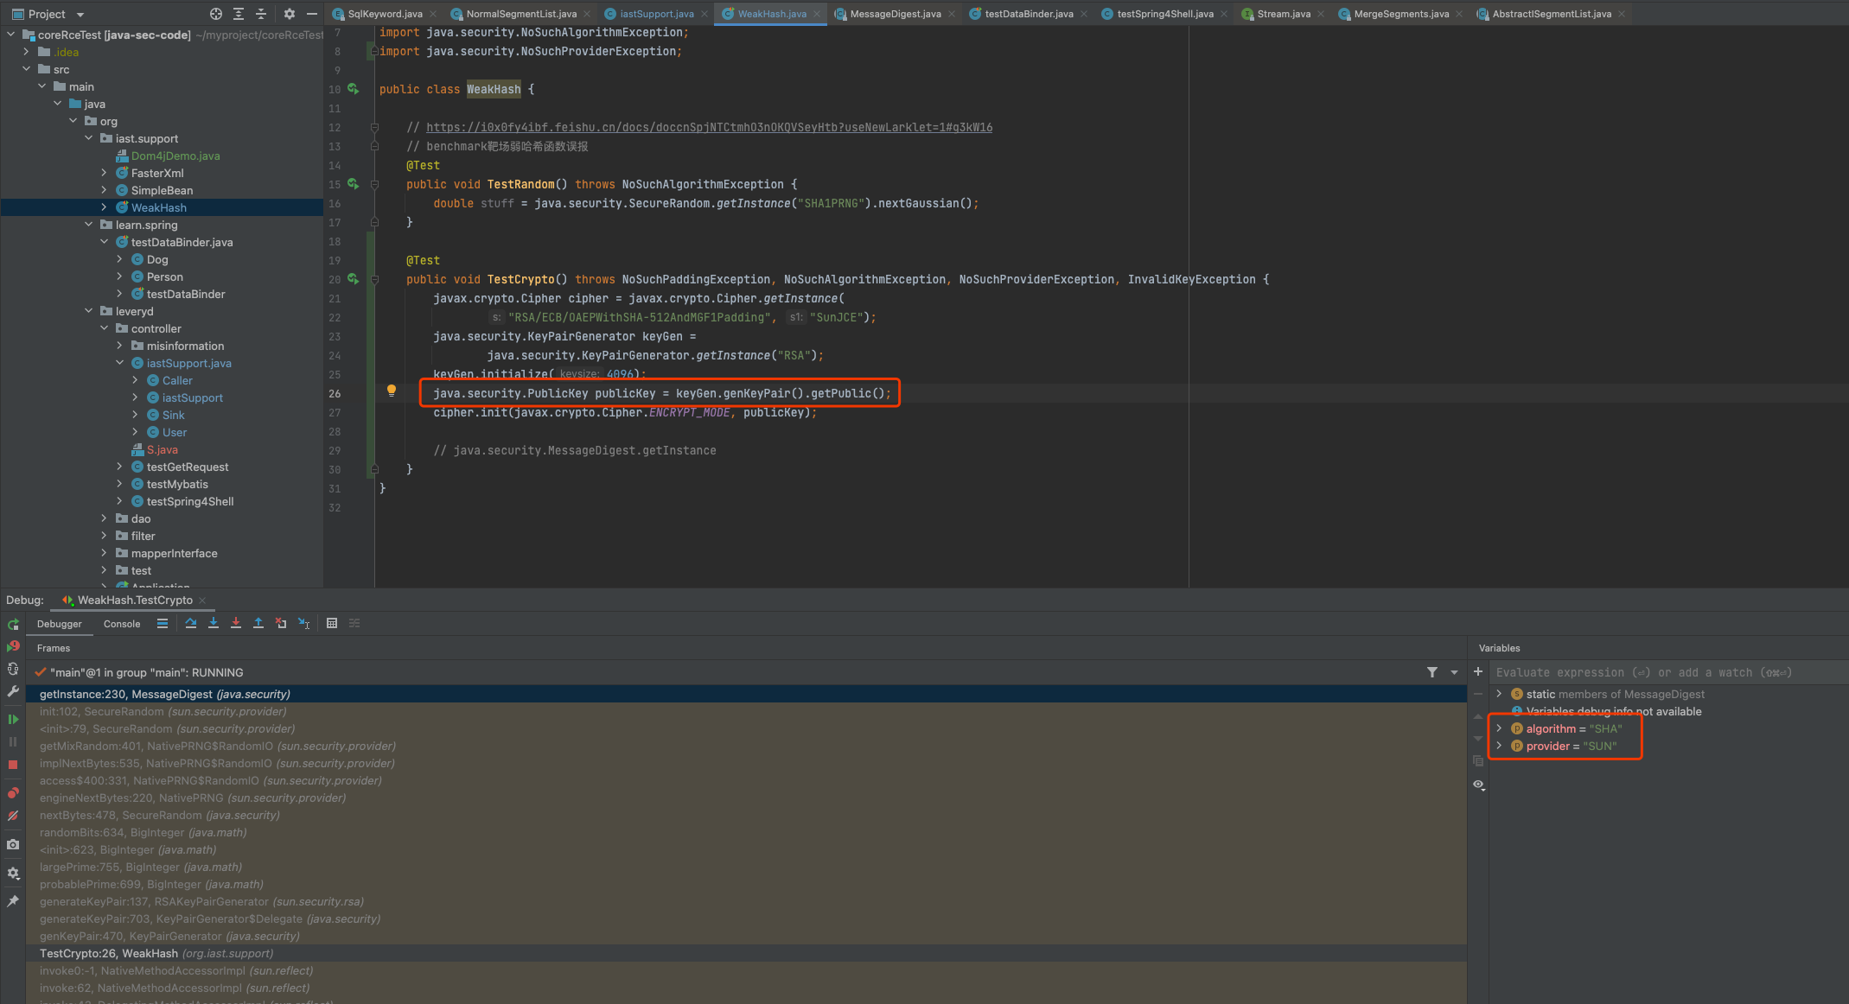Open the MessageDigest.java editor tab
Viewport: 1849px width, 1004px height.
[x=895, y=14]
